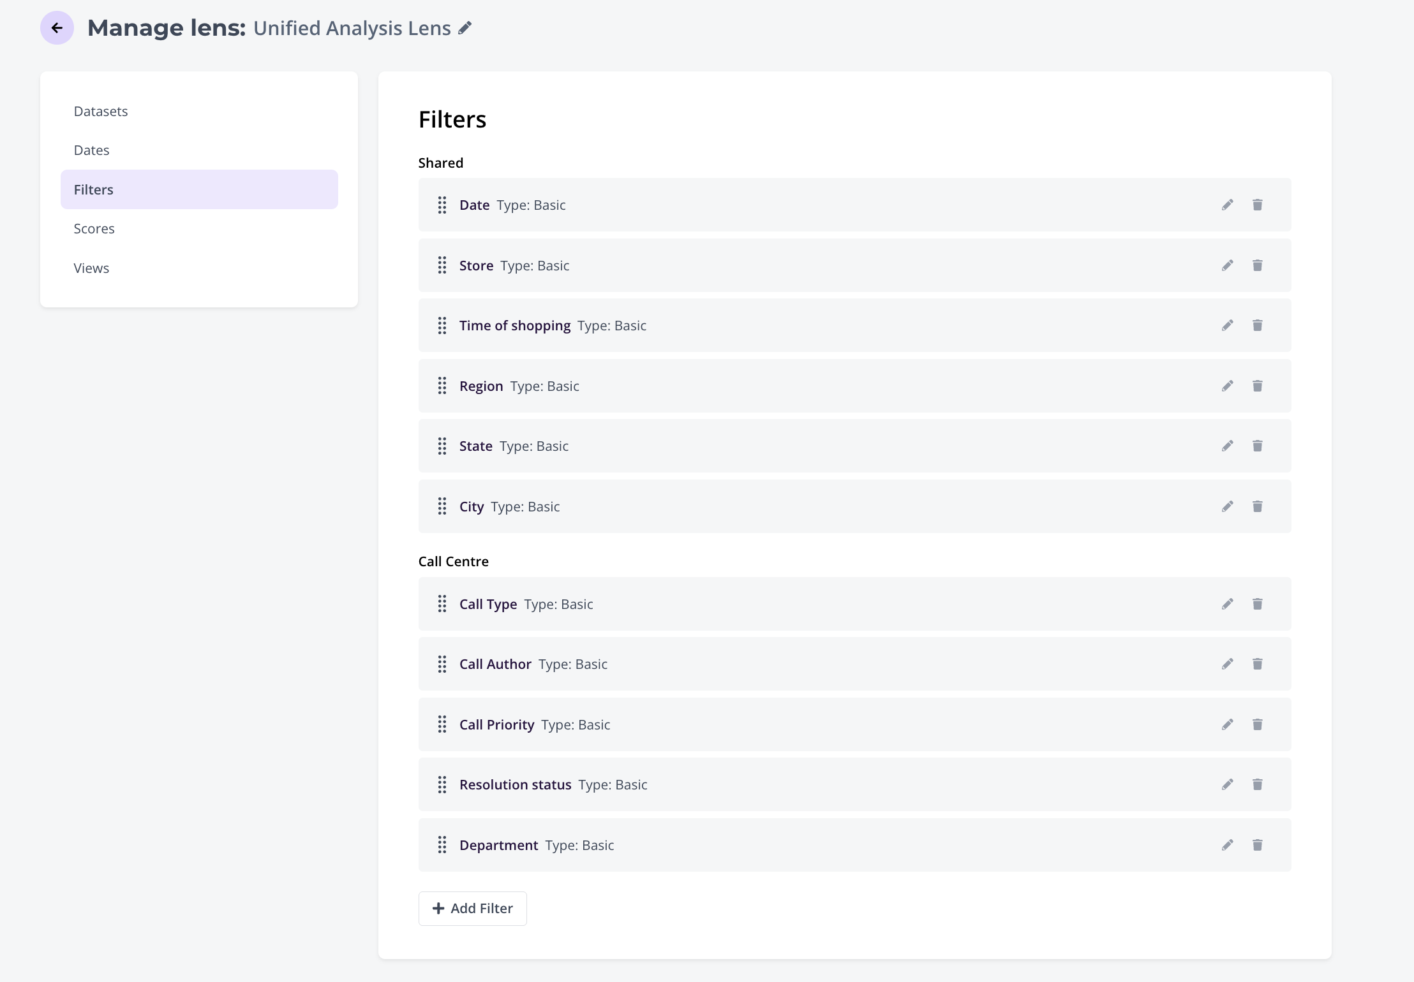Viewport: 1414px width, 982px height.
Task: Switch to the Scores section
Action: 94,229
